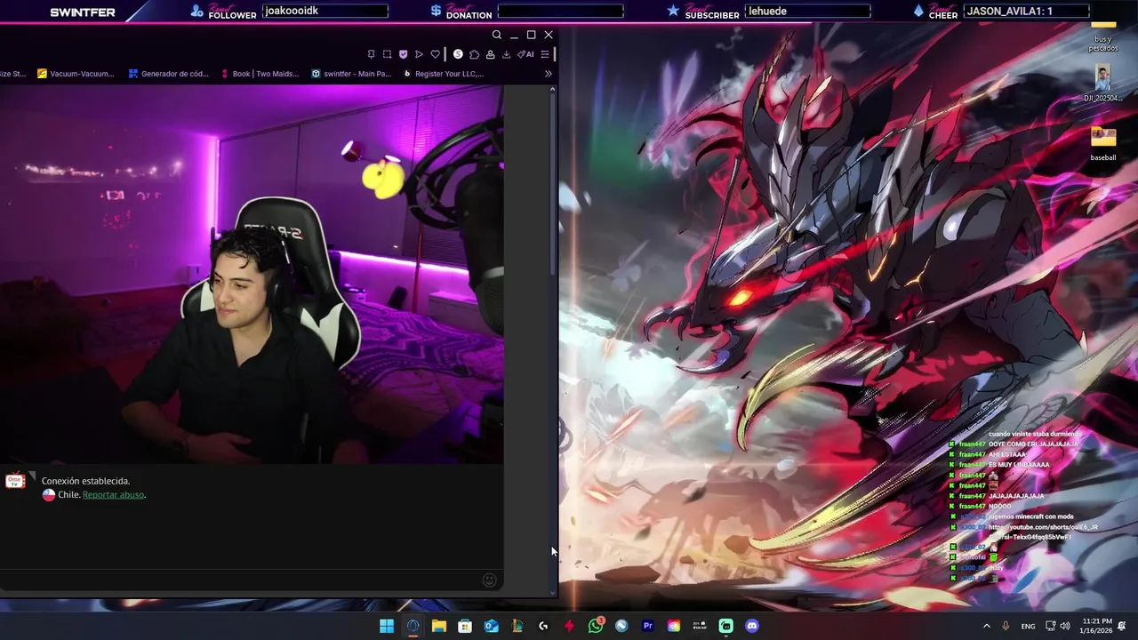
Task: Open the easy setup sliders icon
Action: [545, 54]
